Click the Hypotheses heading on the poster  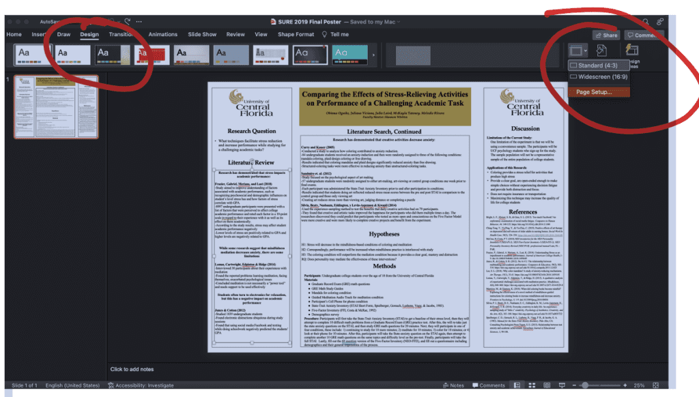pyautogui.click(x=384, y=234)
